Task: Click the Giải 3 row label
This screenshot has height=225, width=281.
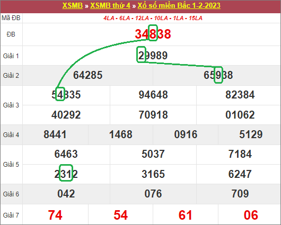Action: [11, 105]
